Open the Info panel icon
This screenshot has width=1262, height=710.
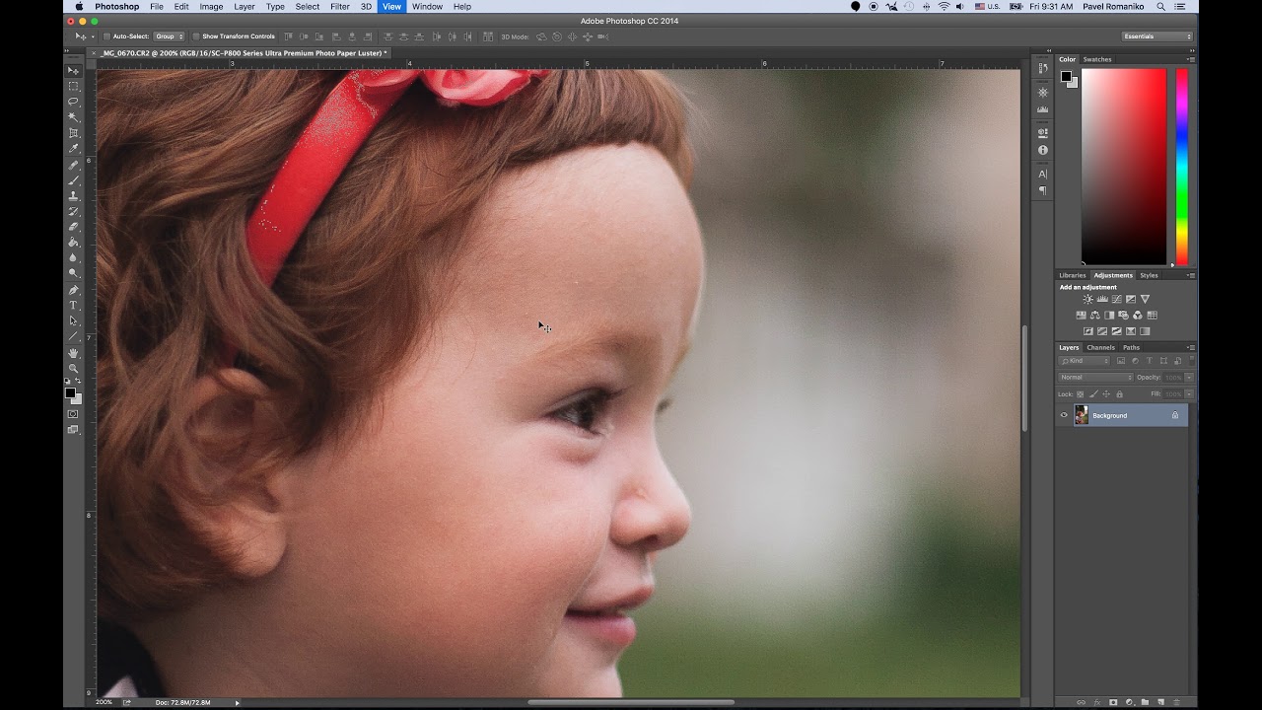[1043, 150]
